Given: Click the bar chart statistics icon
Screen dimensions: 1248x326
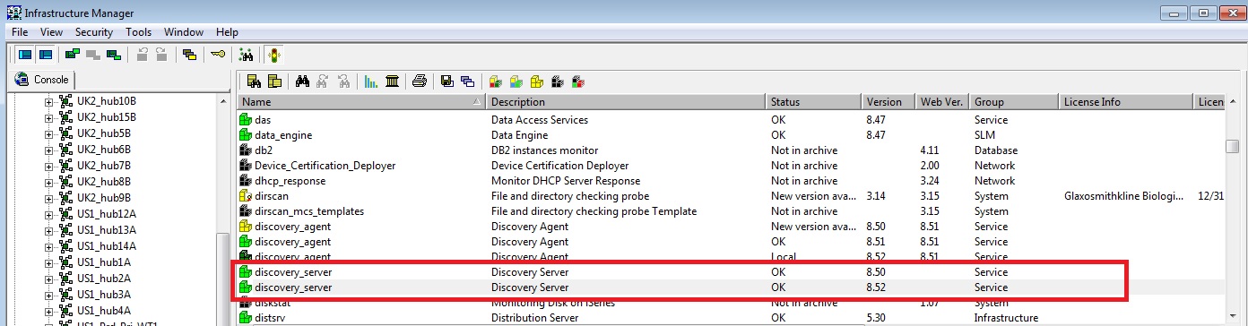Looking at the screenshot, I should [370, 81].
